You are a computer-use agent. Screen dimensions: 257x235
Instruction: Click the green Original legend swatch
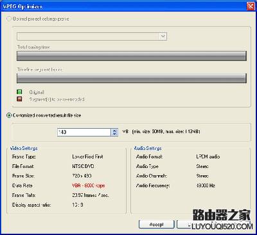(19, 92)
